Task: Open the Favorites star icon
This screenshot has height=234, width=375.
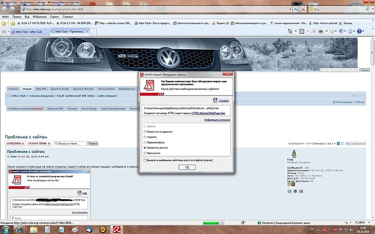Action: pyautogui.click(x=4, y=23)
